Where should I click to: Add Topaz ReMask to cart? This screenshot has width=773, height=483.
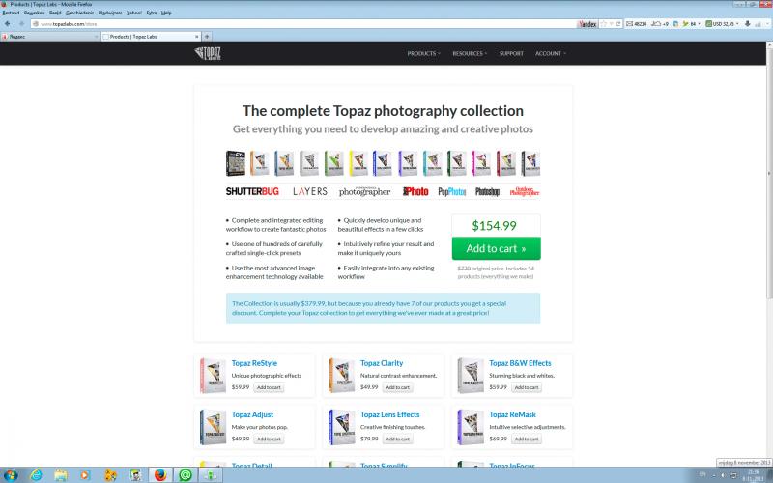527,440
